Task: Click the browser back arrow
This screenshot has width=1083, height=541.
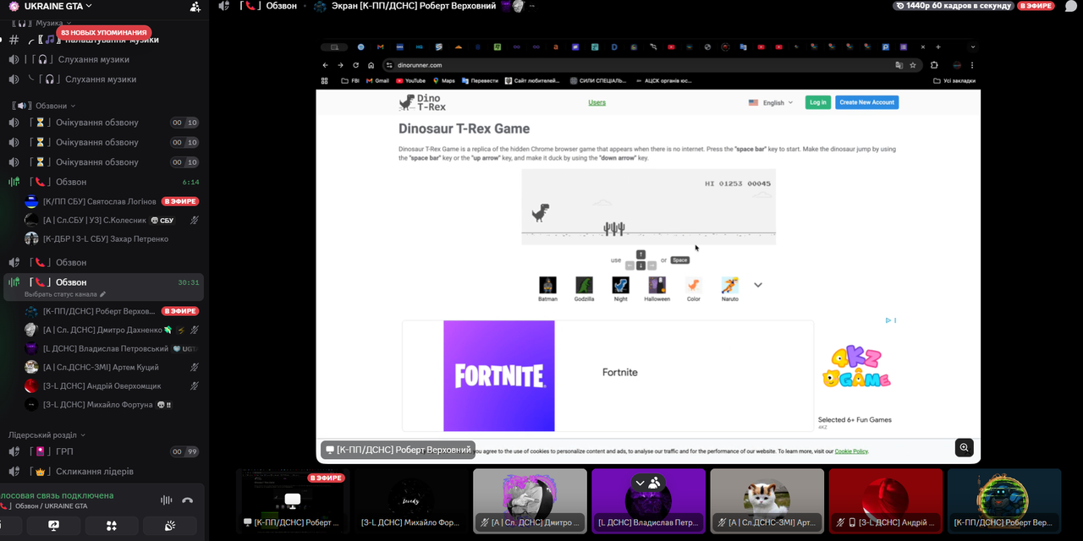Action: pyautogui.click(x=326, y=65)
